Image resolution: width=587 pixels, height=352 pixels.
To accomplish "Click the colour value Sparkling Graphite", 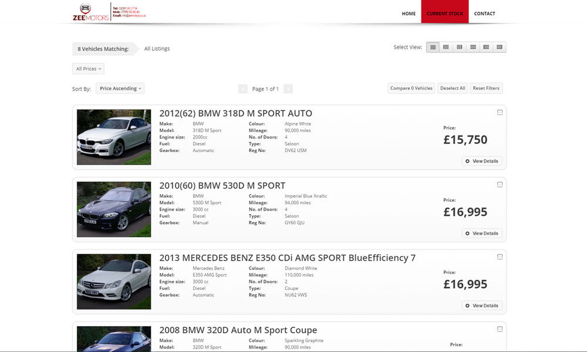I will coord(304,340).
